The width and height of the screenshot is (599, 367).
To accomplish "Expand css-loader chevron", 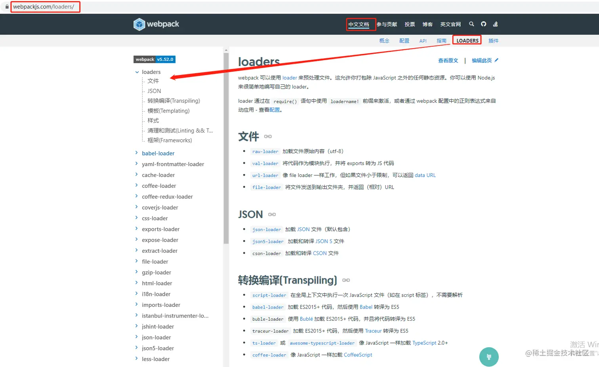I will (x=137, y=218).
